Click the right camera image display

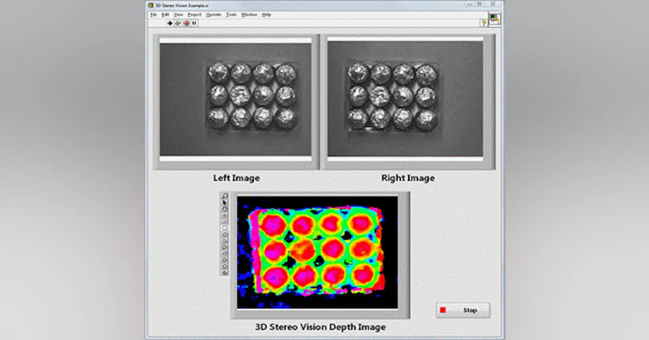pos(405,100)
